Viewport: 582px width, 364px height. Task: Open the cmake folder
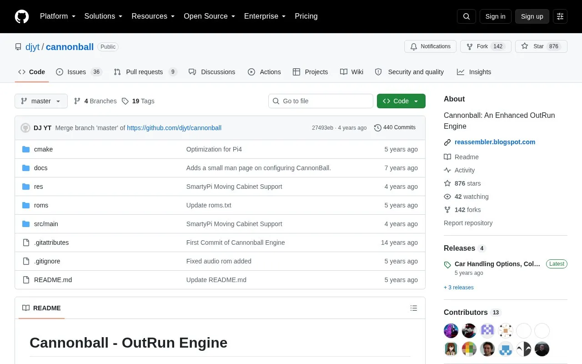click(43, 149)
